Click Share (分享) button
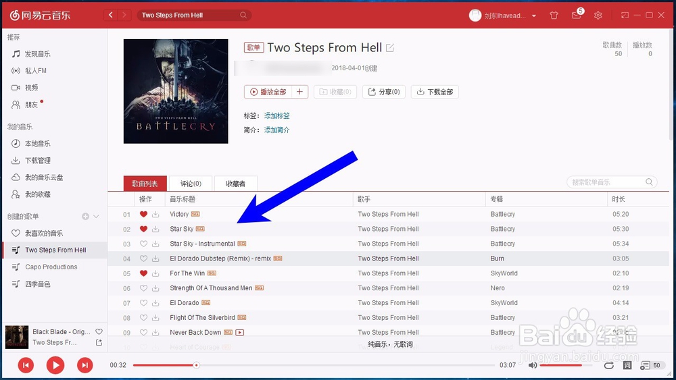 (384, 92)
